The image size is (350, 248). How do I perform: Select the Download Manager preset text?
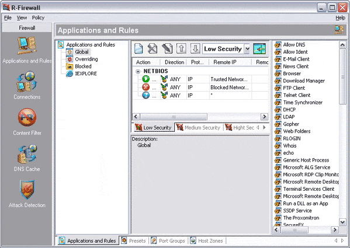(304, 81)
